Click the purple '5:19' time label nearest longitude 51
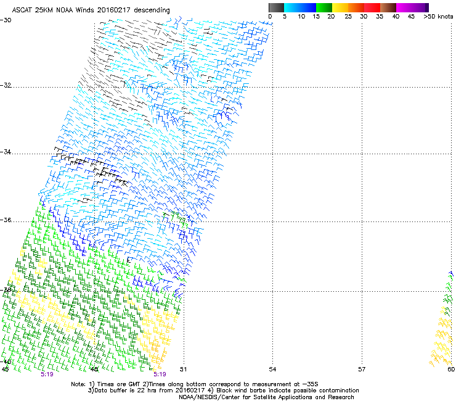 (x=160, y=374)
